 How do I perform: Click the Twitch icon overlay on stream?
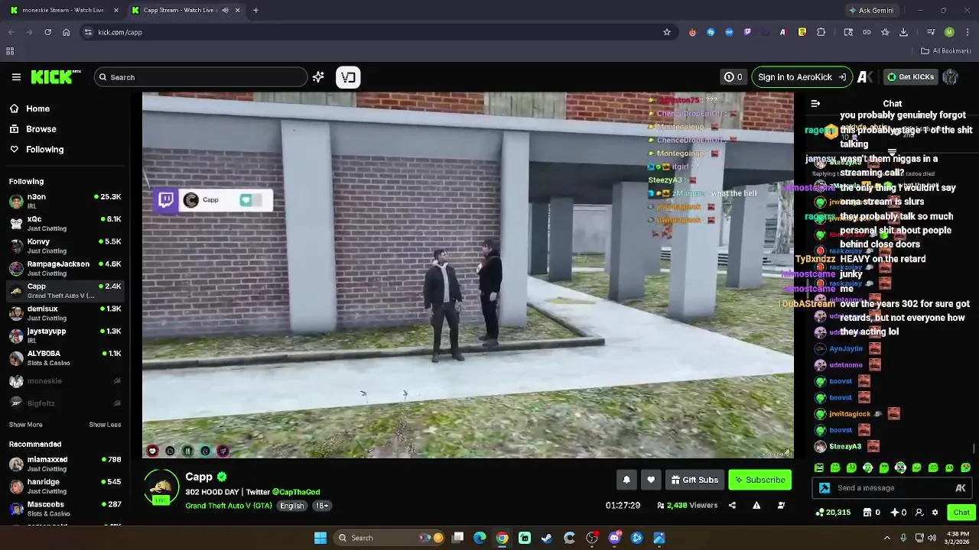[166, 200]
